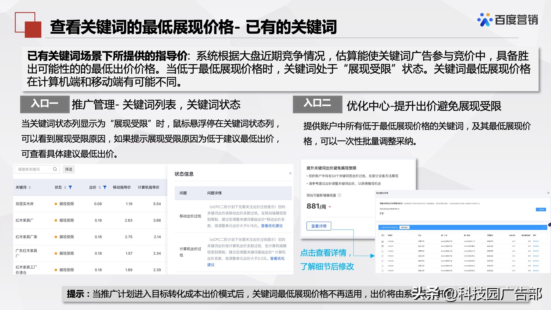Click the magnifier search icon in keyword search box

55,169
